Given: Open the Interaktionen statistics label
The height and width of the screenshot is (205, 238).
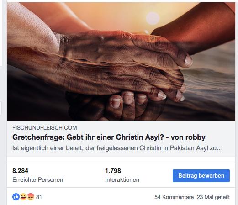Looking at the screenshot, I should (x=122, y=180).
